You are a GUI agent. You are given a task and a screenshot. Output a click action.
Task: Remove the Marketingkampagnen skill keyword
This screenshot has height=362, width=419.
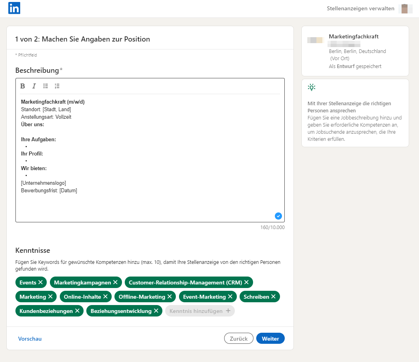click(x=115, y=282)
